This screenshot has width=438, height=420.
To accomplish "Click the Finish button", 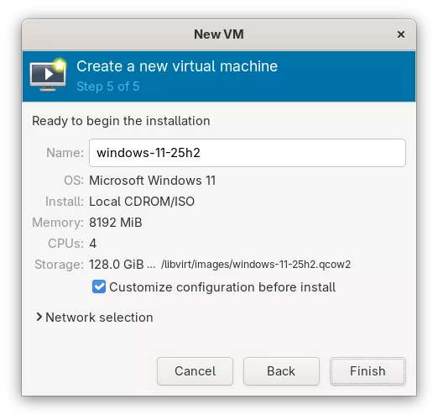I will coord(368,371).
